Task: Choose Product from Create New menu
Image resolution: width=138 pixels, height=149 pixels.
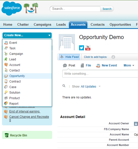Action: click(x=27, y=98)
